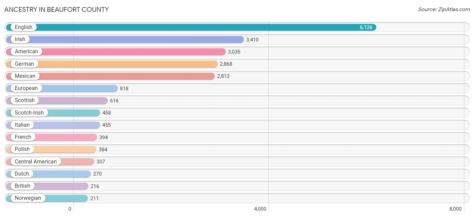The image size is (474, 217).
Task: Click the 458 Scotch-Irish value
Action: point(107,113)
